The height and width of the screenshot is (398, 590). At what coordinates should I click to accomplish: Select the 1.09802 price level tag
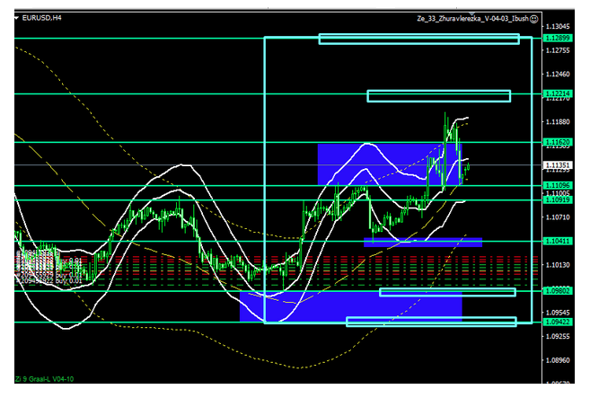pyautogui.click(x=558, y=290)
